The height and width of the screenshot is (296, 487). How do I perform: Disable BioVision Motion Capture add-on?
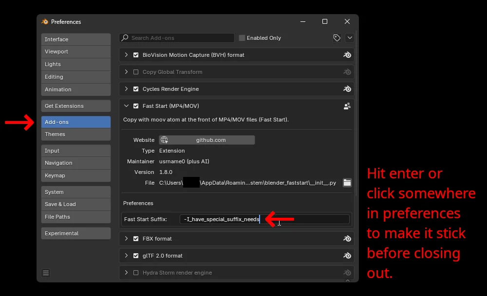(x=136, y=55)
